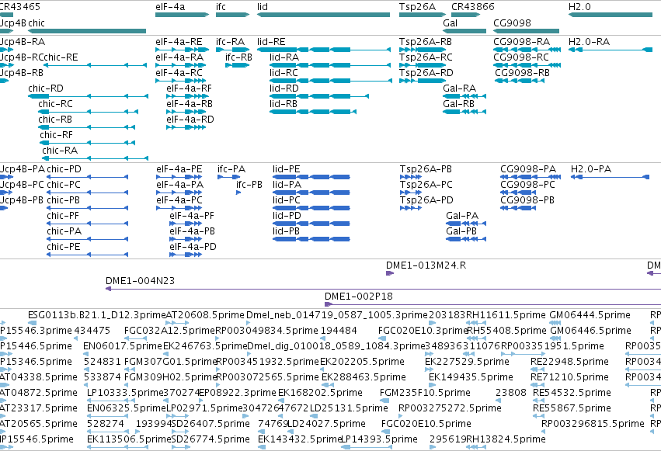Click protein feature chic-PE
This screenshot has width=661, height=451.
[87, 255]
